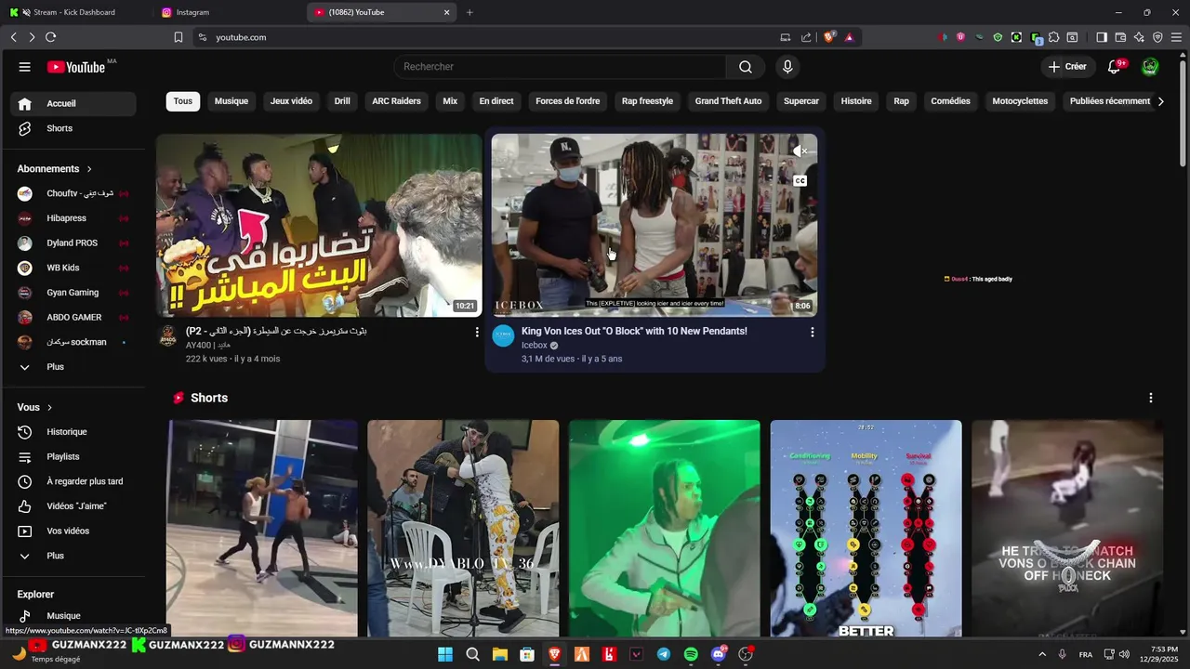Open Dyland PROS channel
This screenshot has width=1190, height=669.
tap(73, 243)
